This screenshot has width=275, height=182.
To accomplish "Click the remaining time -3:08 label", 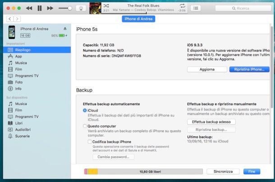I will [182, 10].
